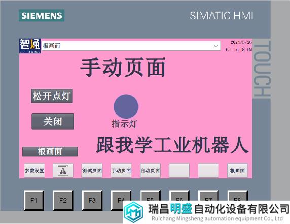Image resolution: width=290 pixels, height=224 pixels.
Task: Turn off the lamp with 关闭
Action: (53, 121)
